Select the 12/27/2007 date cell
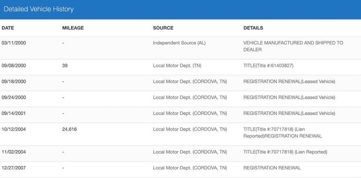 pos(14,168)
